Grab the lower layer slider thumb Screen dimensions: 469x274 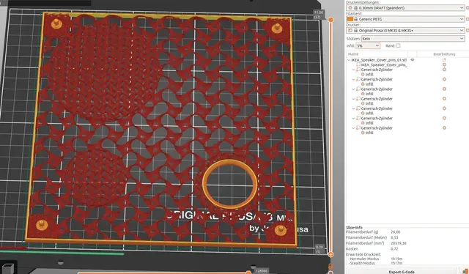tap(330, 254)
